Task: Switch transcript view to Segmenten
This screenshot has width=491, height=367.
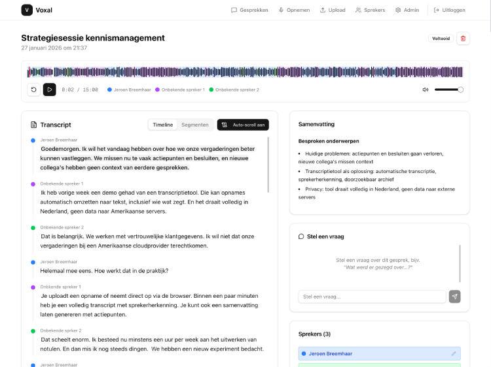Action: click(195, 124)
